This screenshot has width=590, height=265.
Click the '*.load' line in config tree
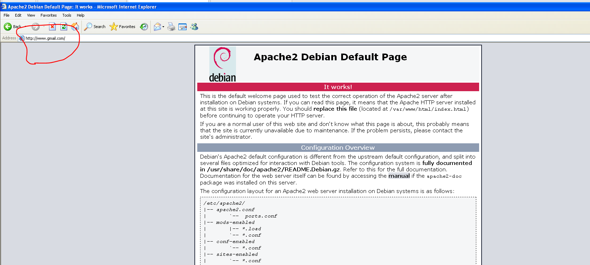252,229
